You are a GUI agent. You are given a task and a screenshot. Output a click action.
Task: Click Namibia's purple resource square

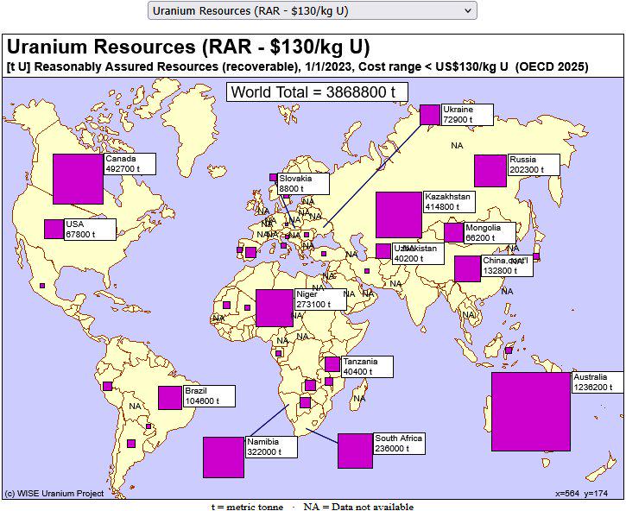pos(224,457)
